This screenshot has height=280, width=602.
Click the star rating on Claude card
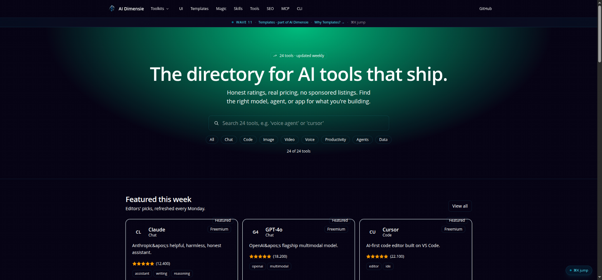[143, 264]
